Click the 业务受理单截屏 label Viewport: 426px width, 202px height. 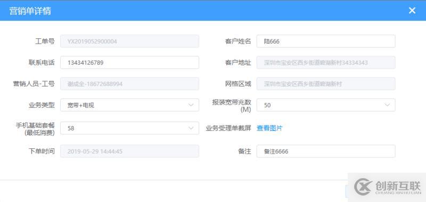pyautogui.click(x=228, y=128)
